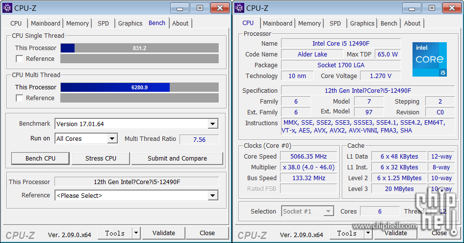The height and width of the screenshot is (243, 464).
Task: Click the Intel Core i5 logo badge
Action: pos(430,59)
